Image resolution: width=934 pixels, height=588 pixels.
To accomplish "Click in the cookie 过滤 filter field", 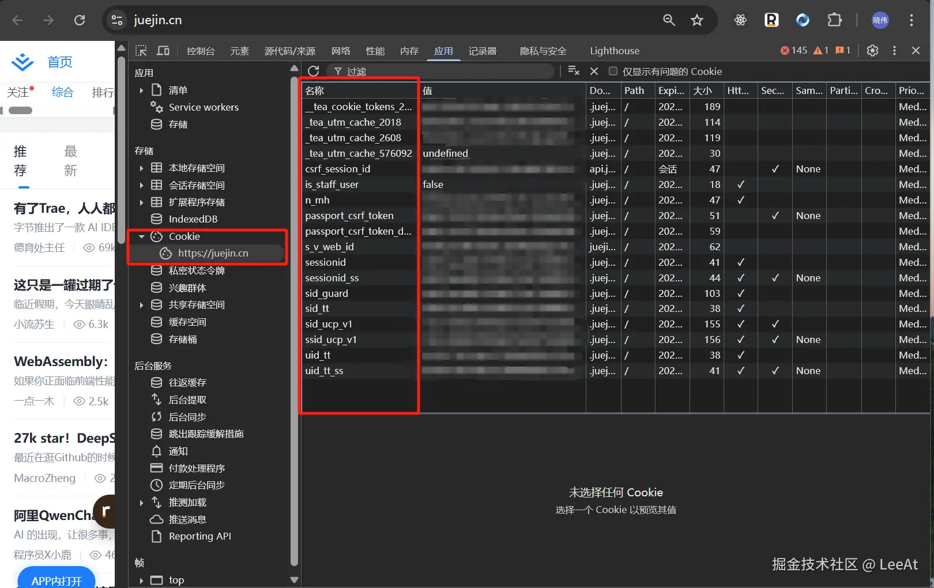I will pyautogui.click(x=440, y=71).
